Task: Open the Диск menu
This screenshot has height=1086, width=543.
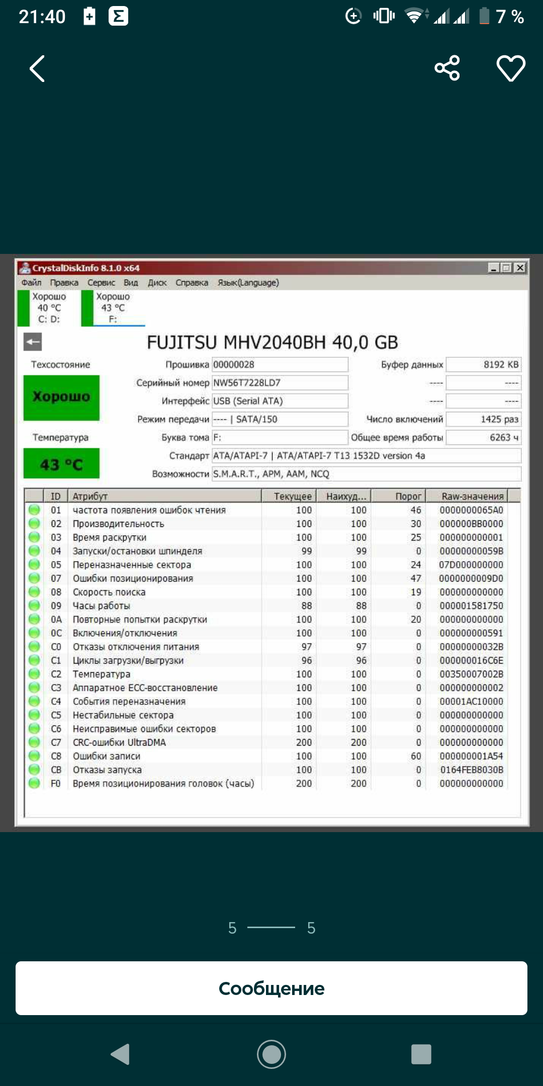Action: click(x=157, y=283)
